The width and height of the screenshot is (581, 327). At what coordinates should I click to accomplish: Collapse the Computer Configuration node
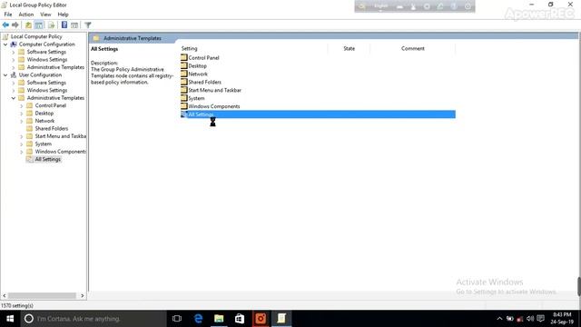click(5, 45)
